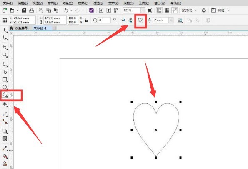Viewport: 248px width, 169px height.
Task: Click the Undo arrow button
Action: click(66, 10)
